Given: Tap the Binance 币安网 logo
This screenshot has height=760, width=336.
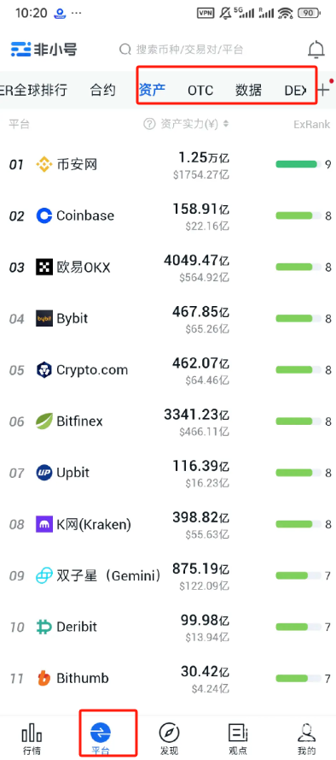Looking at the screenshot, I should (x=44, y=165).
